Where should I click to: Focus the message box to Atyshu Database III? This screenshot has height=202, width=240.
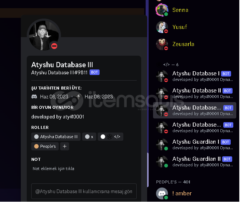click(84, 192)
